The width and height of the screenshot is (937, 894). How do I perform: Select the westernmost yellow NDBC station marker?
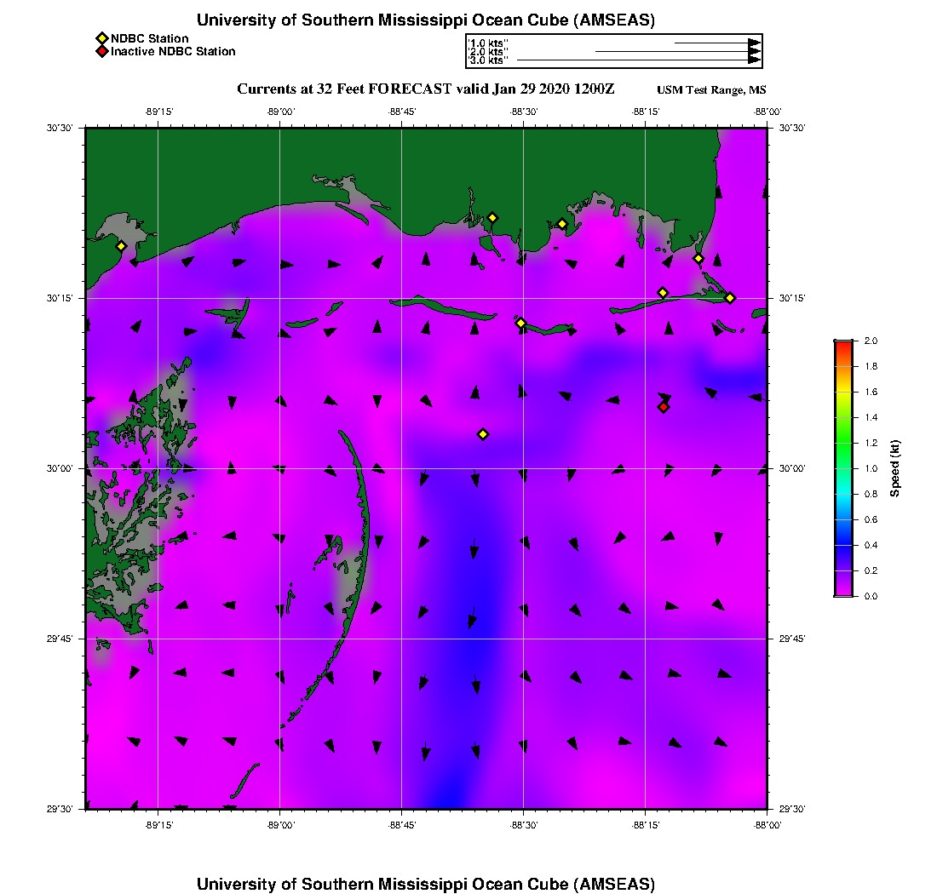[x=122, y=246]
